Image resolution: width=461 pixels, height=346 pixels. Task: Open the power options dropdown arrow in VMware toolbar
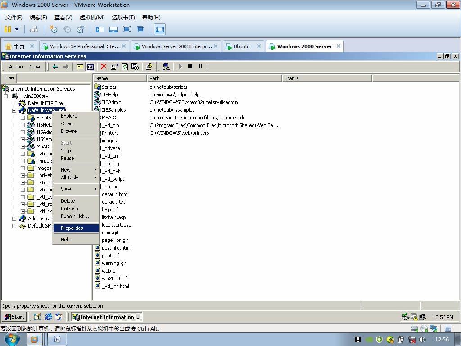point(17,29)
